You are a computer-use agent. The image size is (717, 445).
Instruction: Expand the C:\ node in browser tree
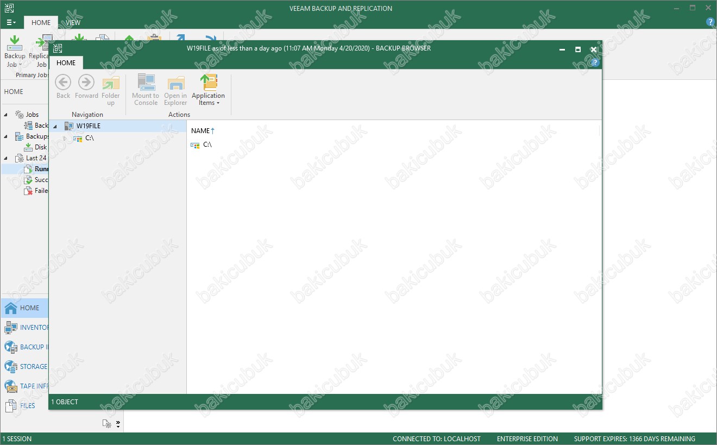pyautogui.click(x=65, y=139)
